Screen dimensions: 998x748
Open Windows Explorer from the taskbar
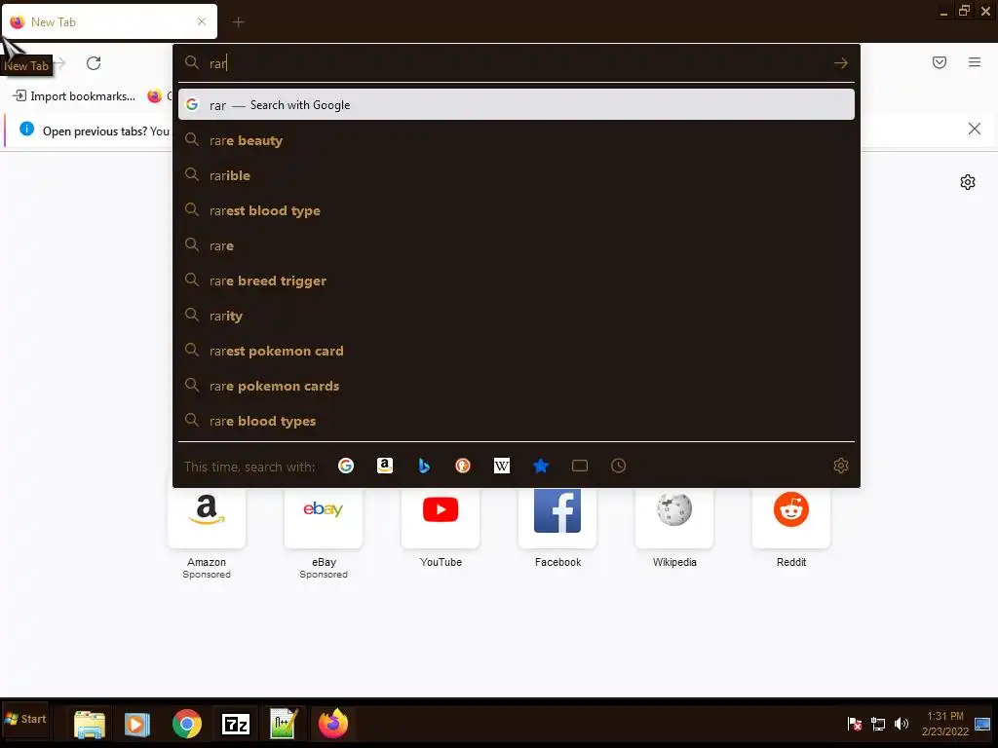tap(89, 724)
